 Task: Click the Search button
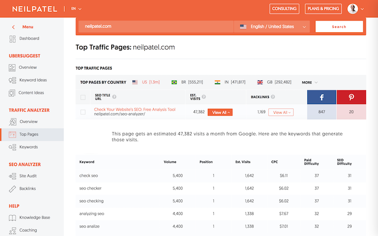(339, 27)
